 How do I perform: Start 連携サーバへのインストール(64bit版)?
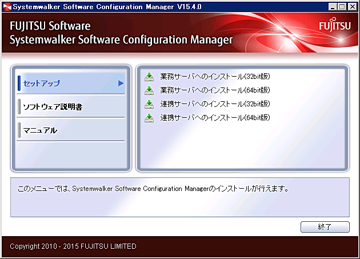pyautogui.click(x=215, y=118)
